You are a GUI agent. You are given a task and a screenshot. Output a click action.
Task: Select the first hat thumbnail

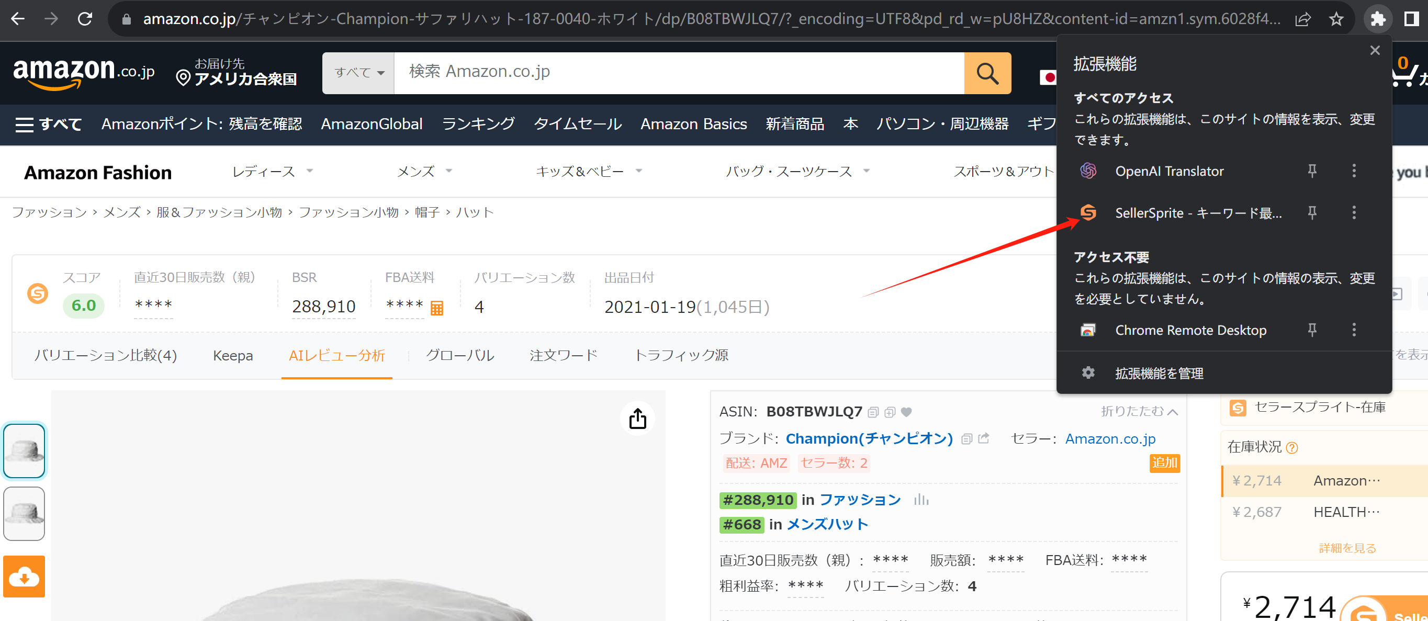coord(24,450)
